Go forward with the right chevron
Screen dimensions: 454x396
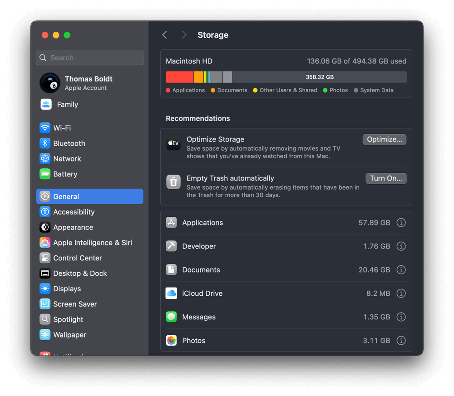click(184, 35)
